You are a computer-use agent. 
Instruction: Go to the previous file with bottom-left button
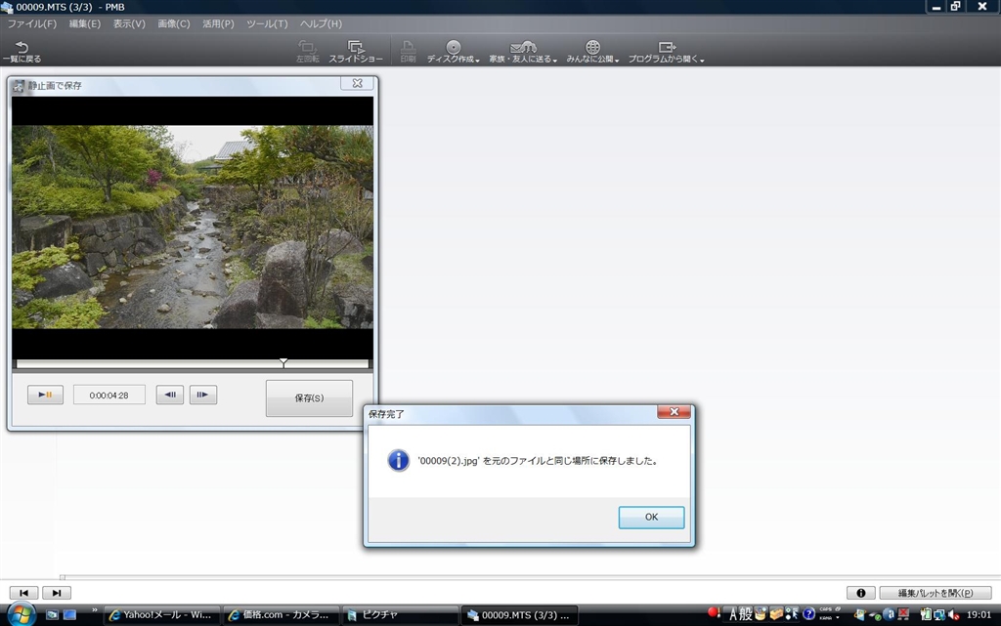tap(23, 593)
